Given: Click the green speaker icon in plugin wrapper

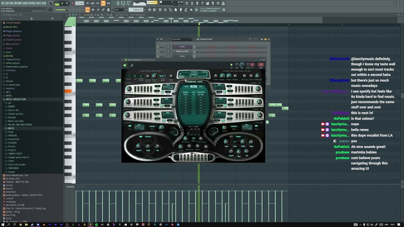Looking at the screenshot, I should (125, 65).
